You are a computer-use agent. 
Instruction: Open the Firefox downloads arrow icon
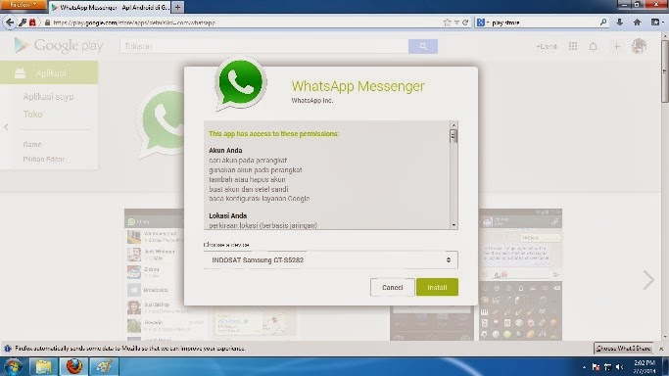point(619,23)
